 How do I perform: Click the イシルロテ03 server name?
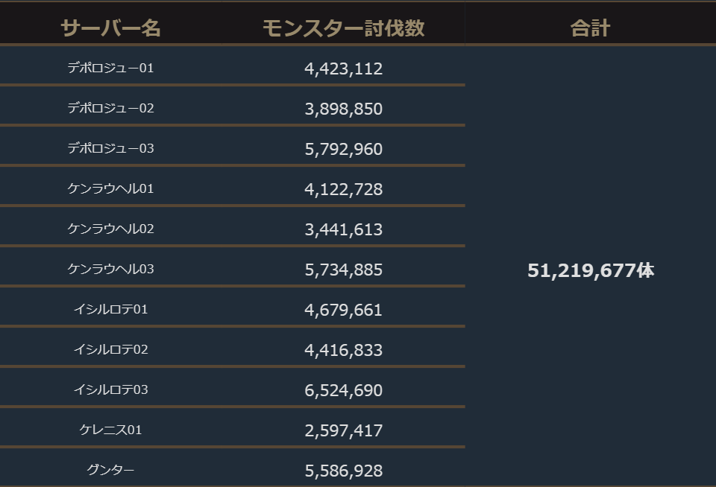coord(110,390)
